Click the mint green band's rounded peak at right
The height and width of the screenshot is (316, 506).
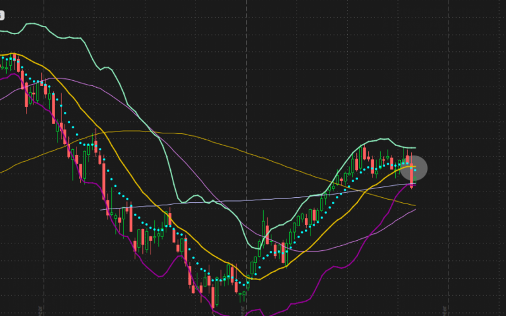pos(381,139)
